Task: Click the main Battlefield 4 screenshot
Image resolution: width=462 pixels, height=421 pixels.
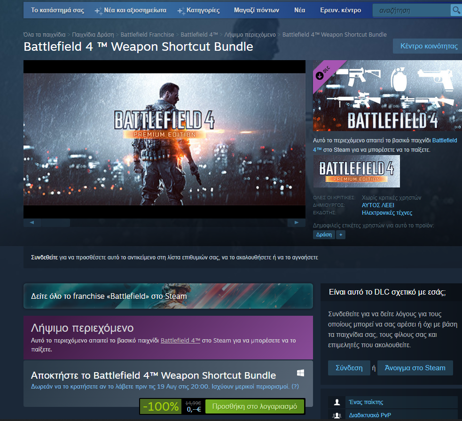Action: pyautogui.click(x=164, y=139)
